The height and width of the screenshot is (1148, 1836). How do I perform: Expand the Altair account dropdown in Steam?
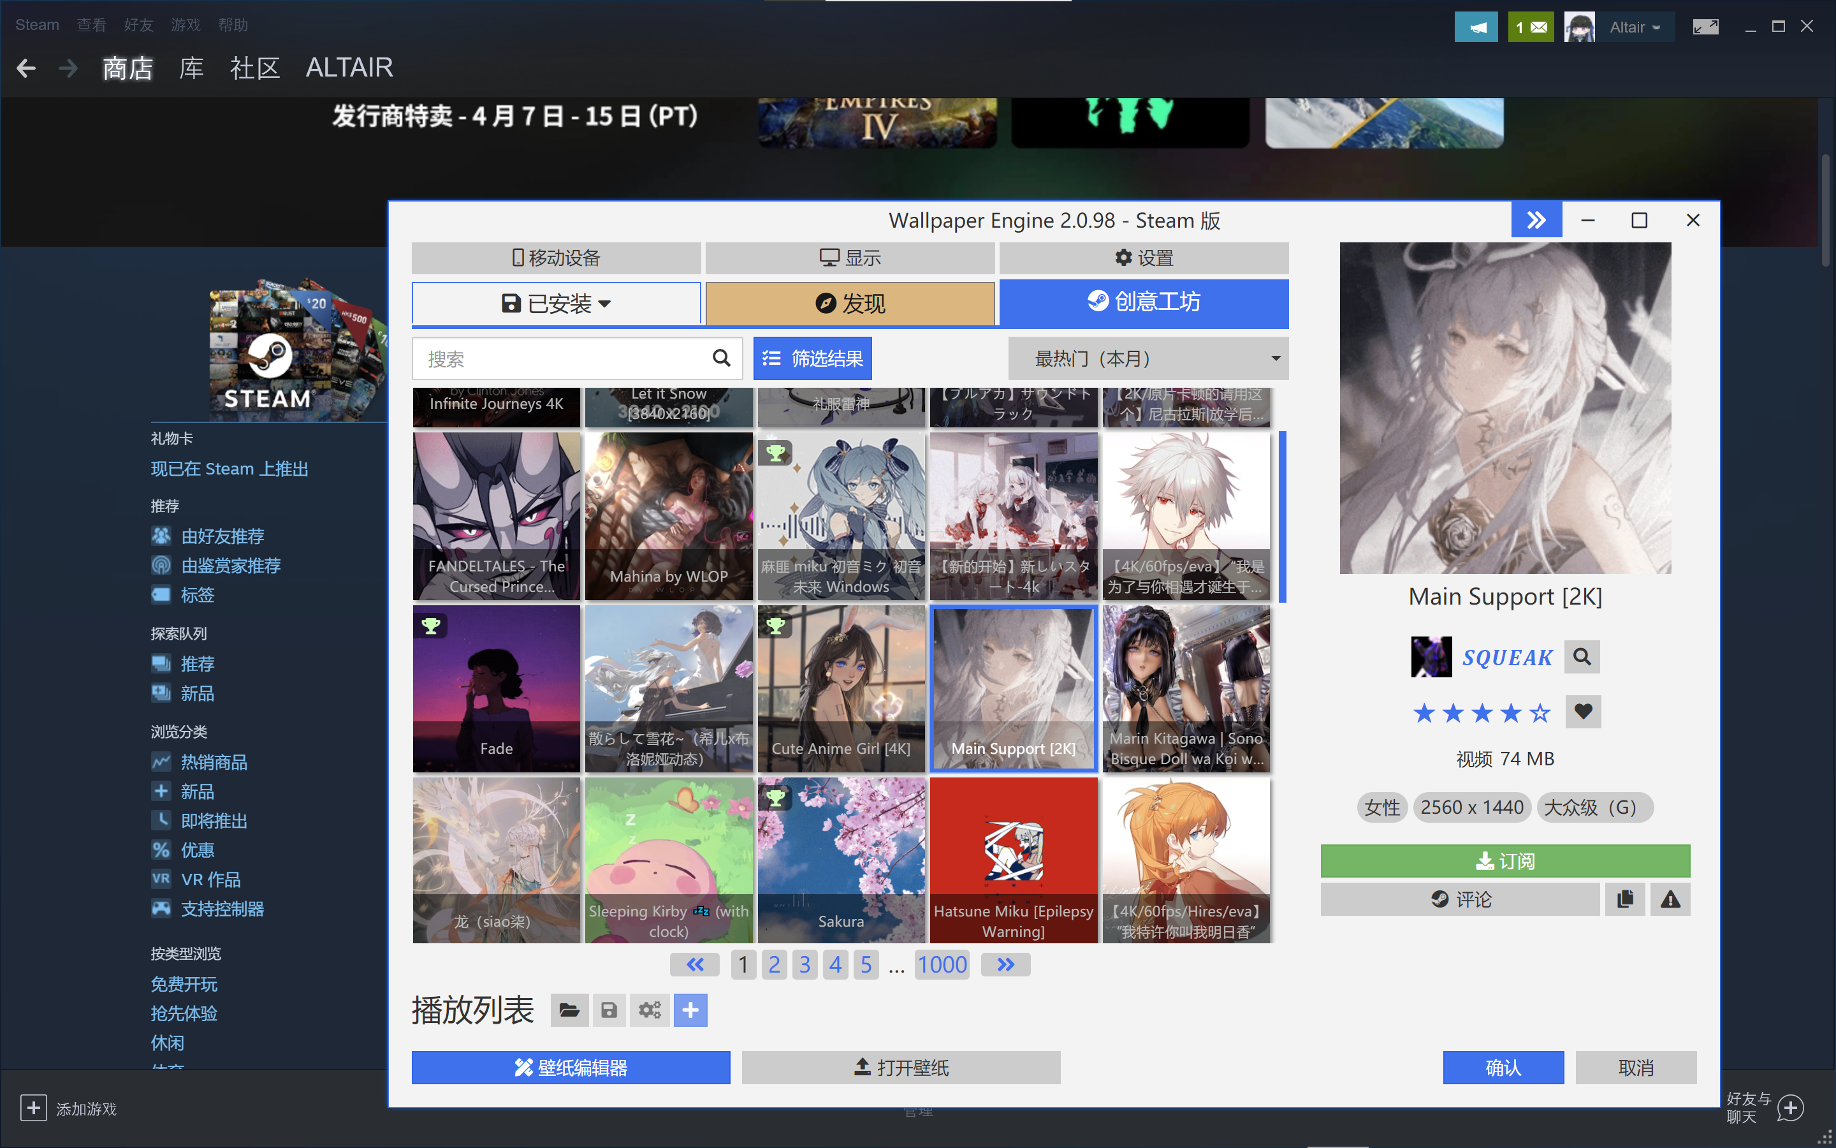click(1634, 27)
